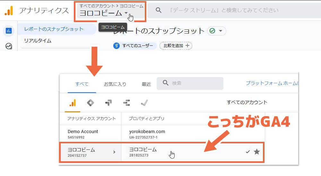Expand chevron next to ヨロコビーム account

(114, 152)
